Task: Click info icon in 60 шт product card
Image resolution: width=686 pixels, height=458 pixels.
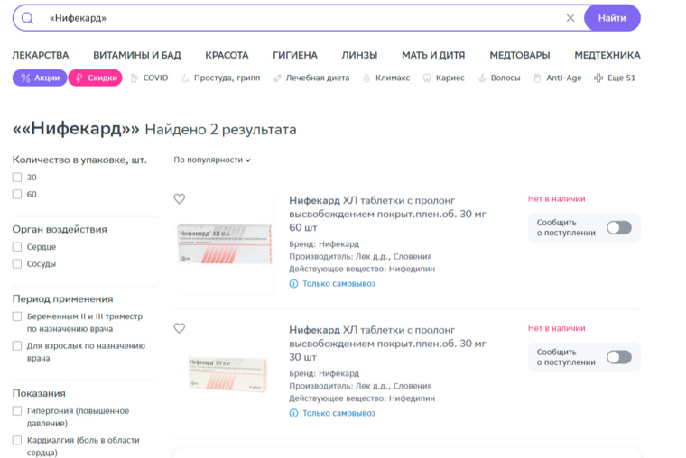Action: tap(293, 284)
